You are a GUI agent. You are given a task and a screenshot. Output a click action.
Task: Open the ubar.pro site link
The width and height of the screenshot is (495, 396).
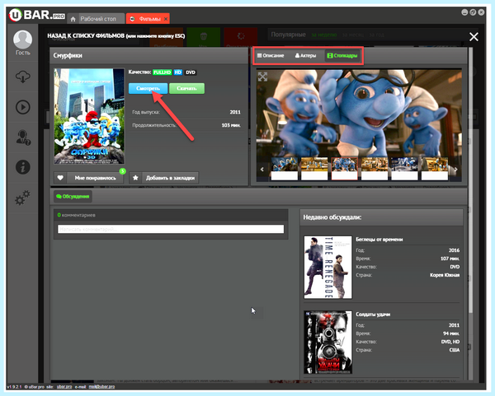64,387
